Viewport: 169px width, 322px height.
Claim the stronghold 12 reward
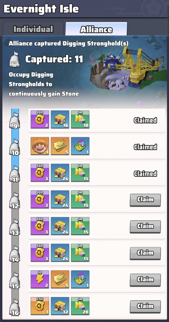point(145,200)
